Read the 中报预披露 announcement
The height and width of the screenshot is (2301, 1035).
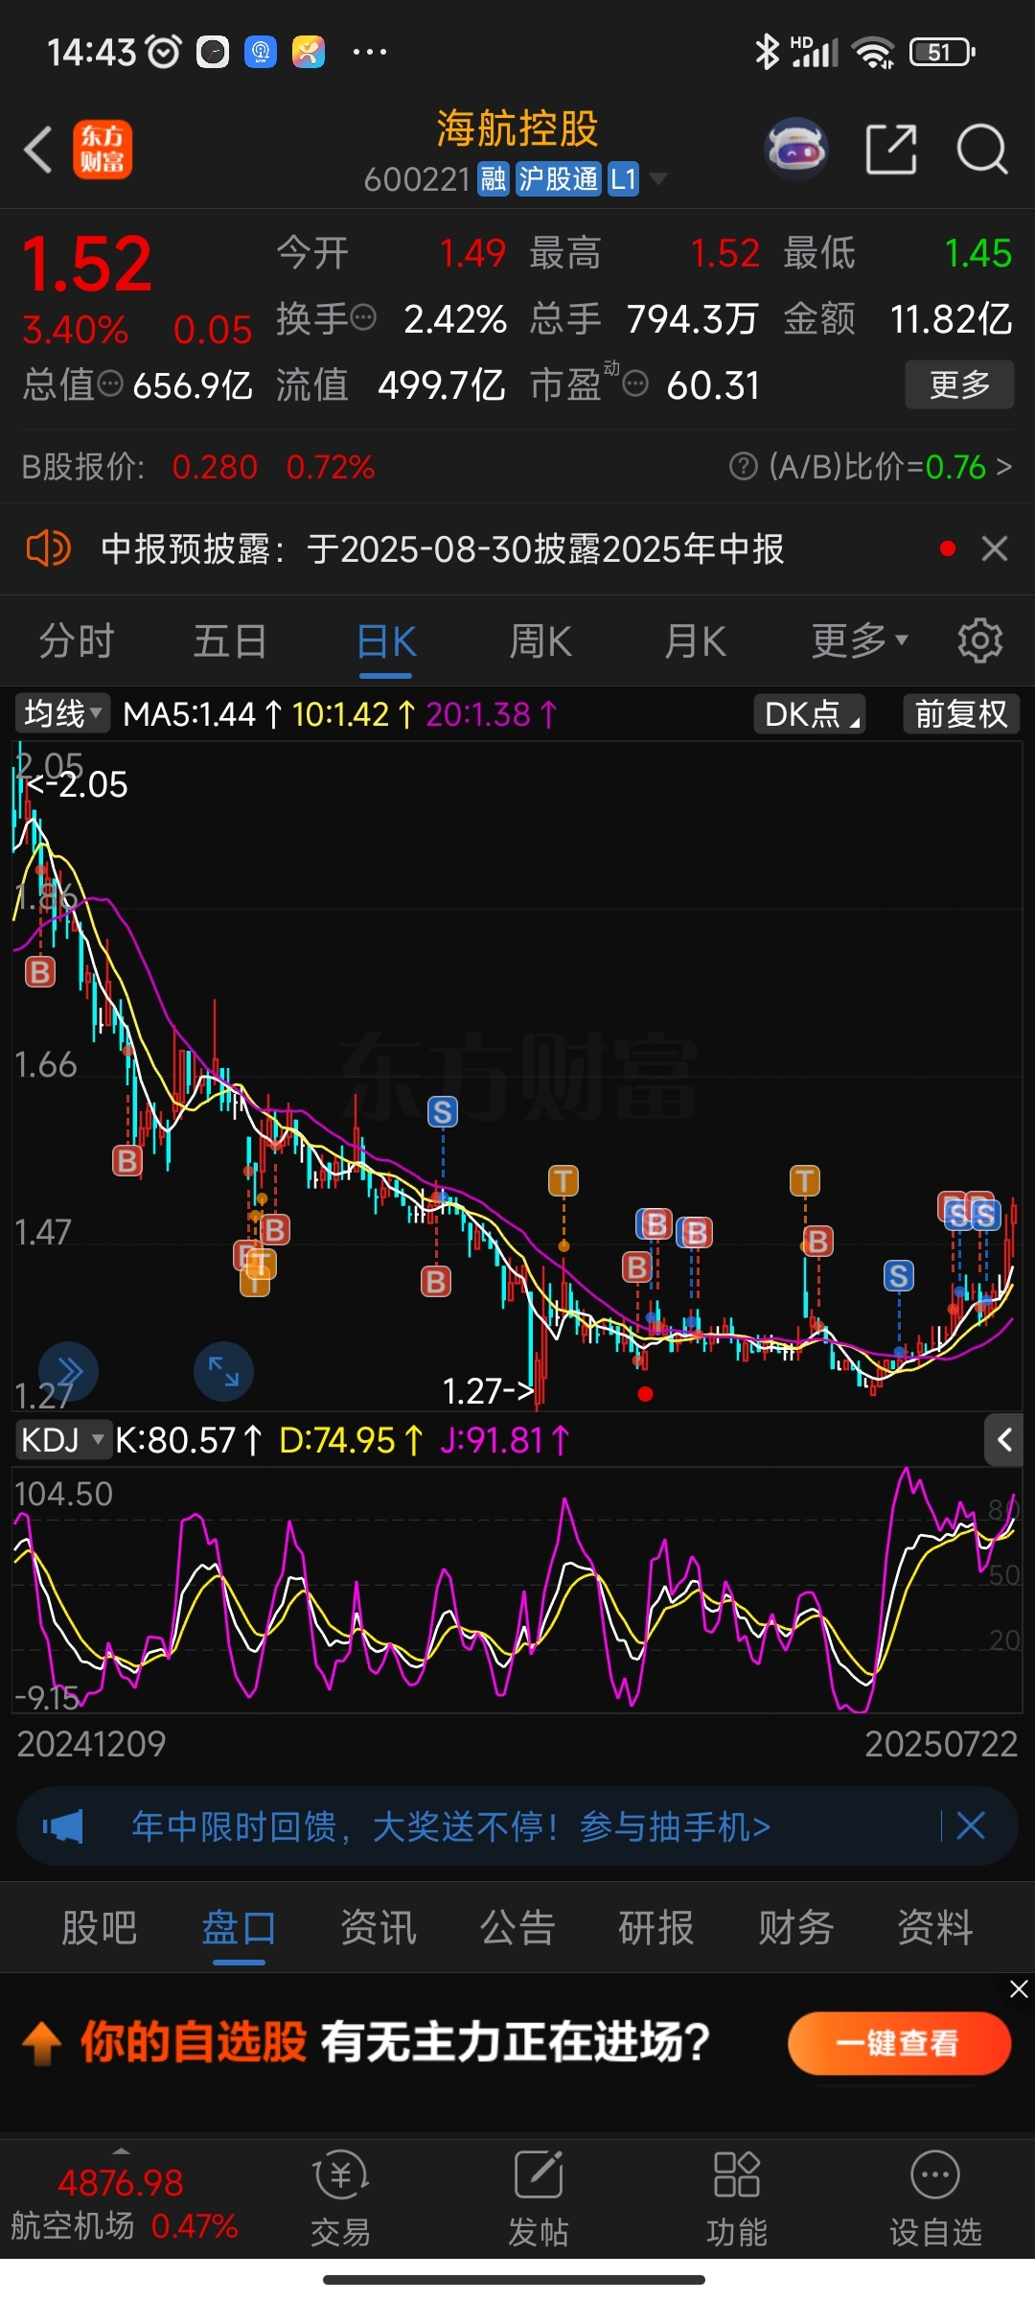click(443, 549)
